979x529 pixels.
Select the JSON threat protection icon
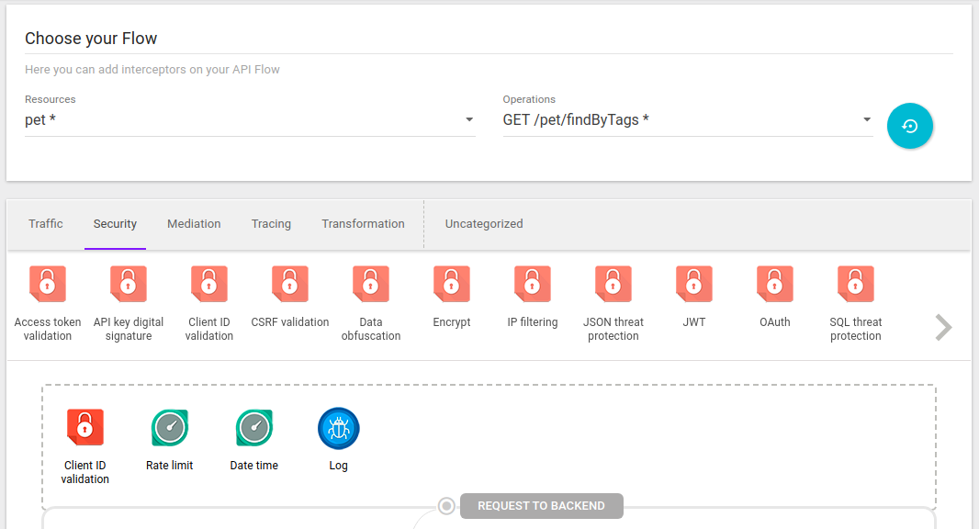point(613,285)
